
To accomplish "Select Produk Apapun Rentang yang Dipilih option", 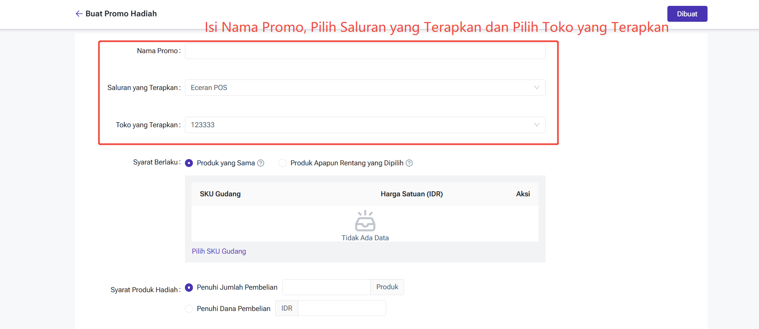I will 283,163.
